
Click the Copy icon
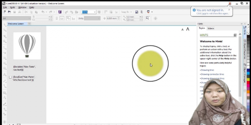(x=31, y=12)
